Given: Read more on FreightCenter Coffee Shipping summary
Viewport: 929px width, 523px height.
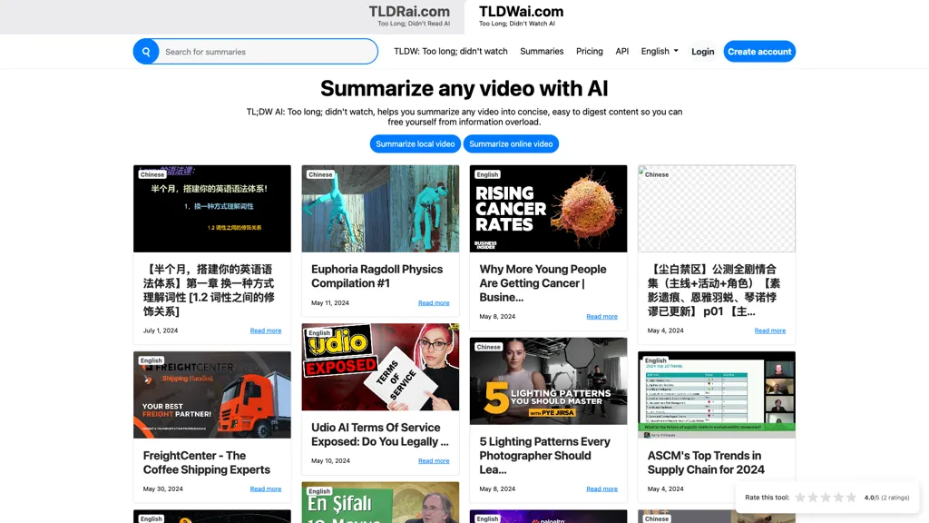Looking at the screenshot, I should (266, 488).
